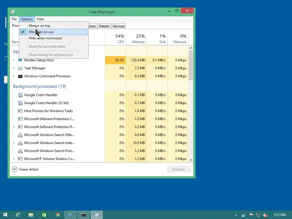Expand the Modern Setup Host row
Viewport: 292px width, 219px height.
14,60
